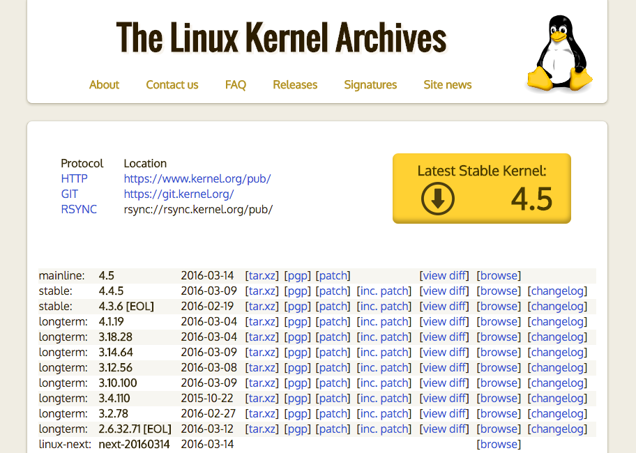The width and height of the screenshot is (636, 453).
Task: Select rsync://rsync.kernel.org/pub/ location text
Action: coord(198,210)
